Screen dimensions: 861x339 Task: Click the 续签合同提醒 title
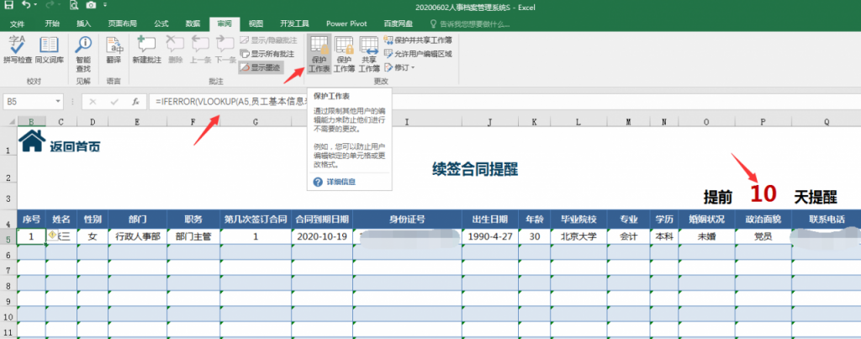475,169
